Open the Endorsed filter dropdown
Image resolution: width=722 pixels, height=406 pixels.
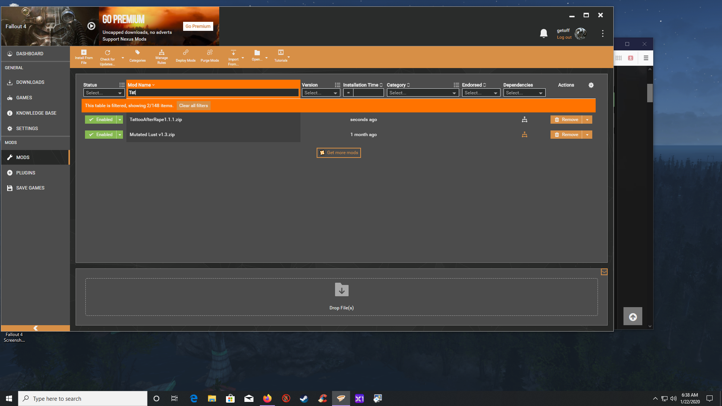pos(481,93)
